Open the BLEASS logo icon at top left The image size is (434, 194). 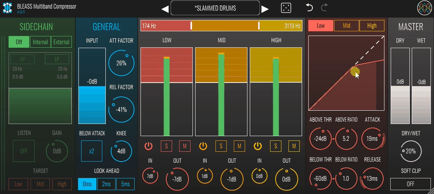pos(7,8)
